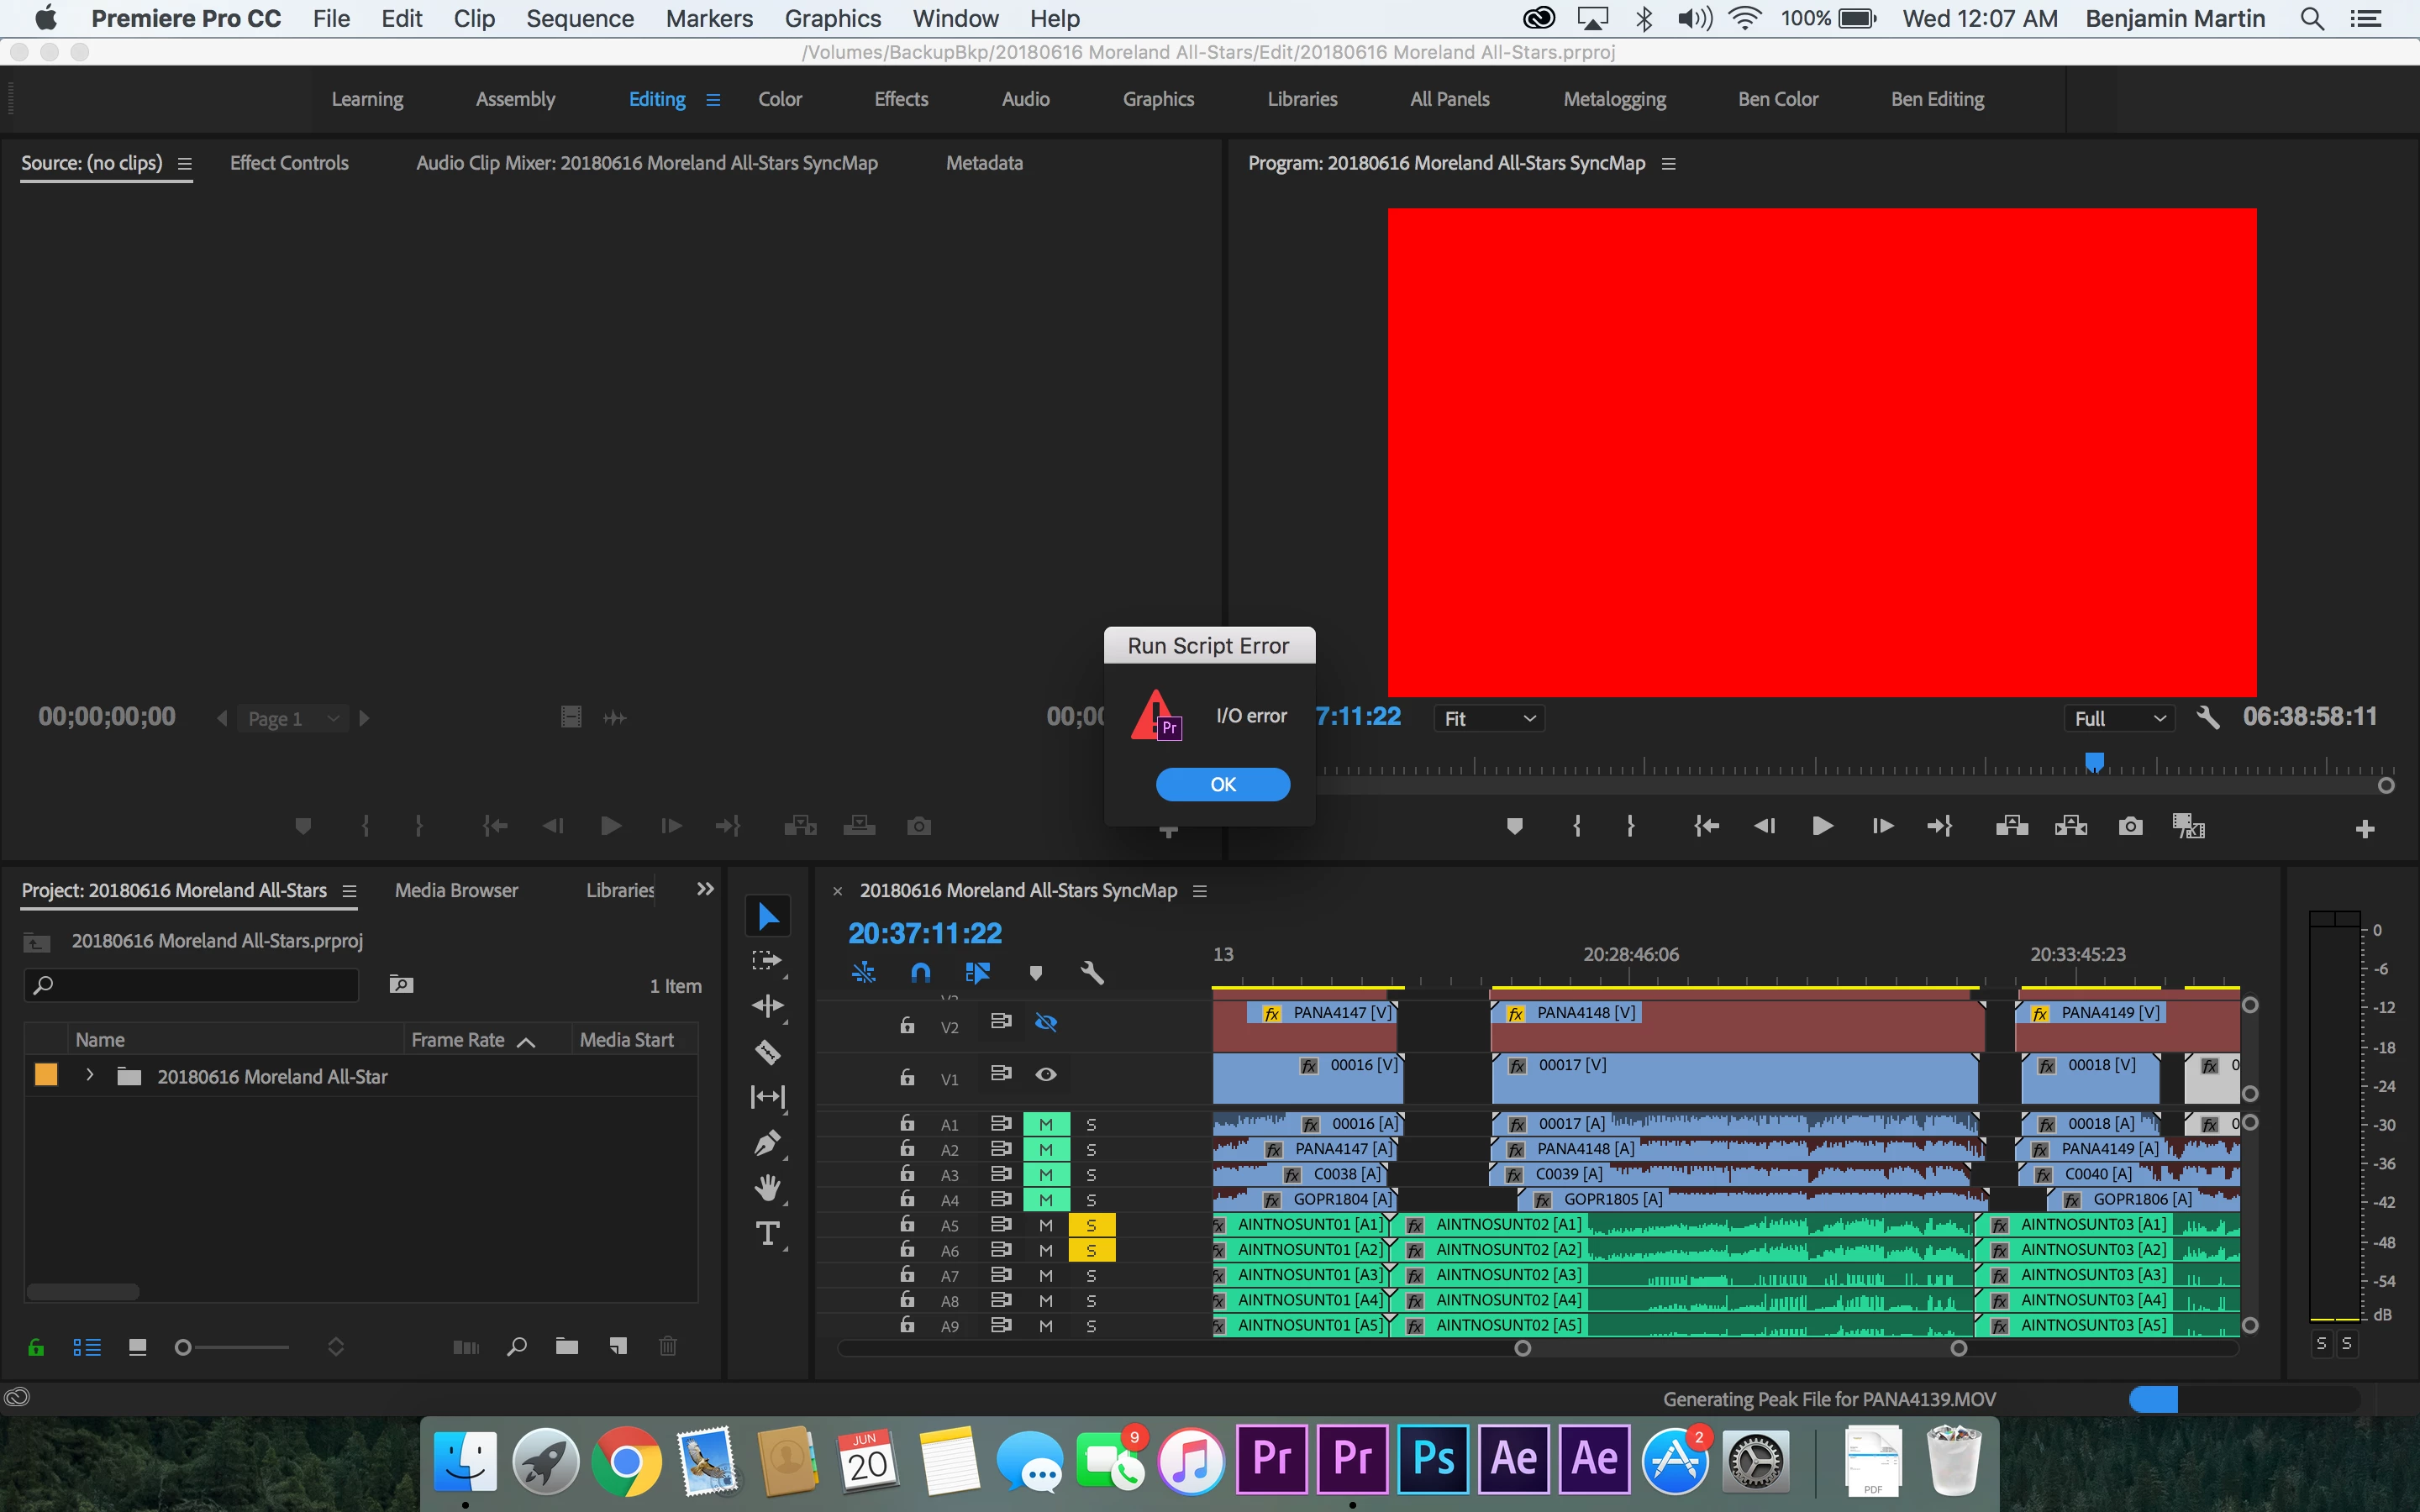Open timeline wrench display settings
2420x1512 pixels.
pos(1091,972)
